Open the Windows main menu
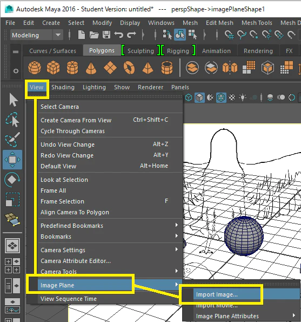The image size is (301, 322). (x=161, y=23)
